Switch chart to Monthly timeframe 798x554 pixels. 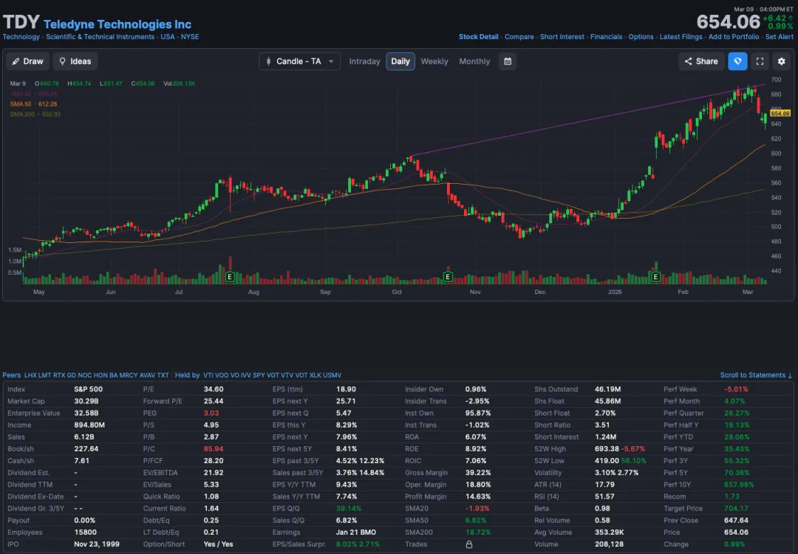[474, 61]
